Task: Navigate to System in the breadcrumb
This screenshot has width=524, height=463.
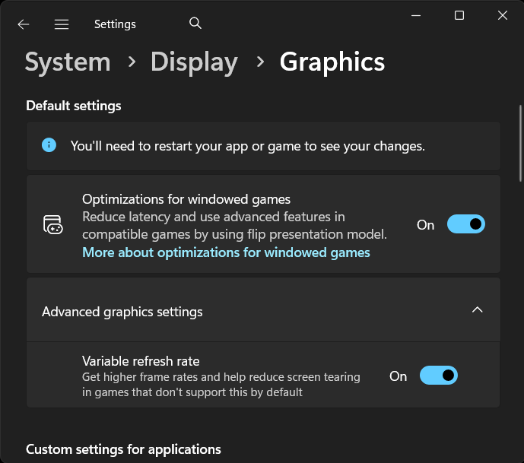Action: [68, 62]
